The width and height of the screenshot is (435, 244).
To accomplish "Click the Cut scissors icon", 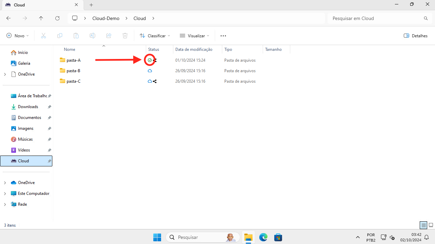I will coord(43,36).
